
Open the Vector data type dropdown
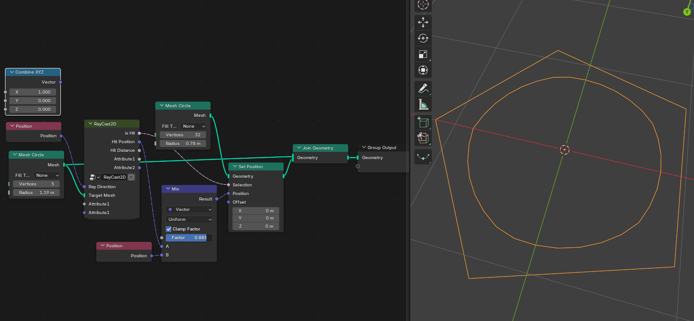point(189,210)
